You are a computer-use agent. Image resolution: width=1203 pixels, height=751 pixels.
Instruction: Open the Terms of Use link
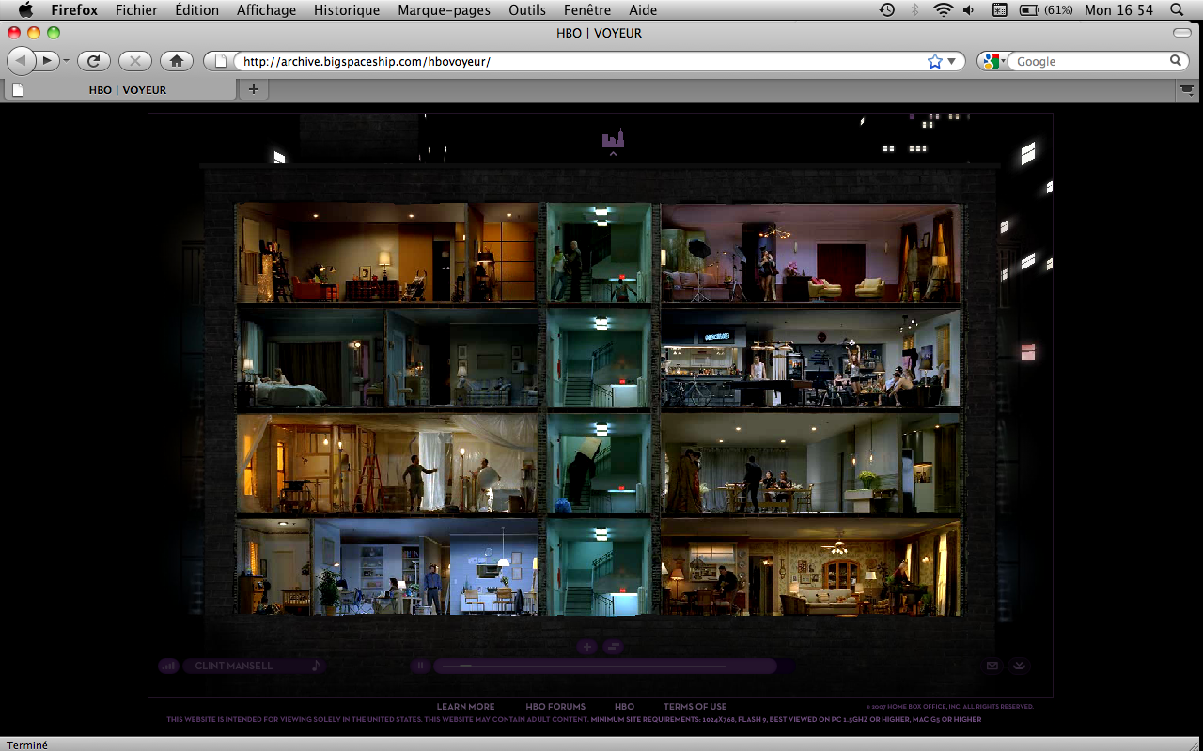pos(695,707)
